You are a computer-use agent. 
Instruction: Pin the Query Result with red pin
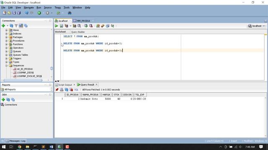57,90
